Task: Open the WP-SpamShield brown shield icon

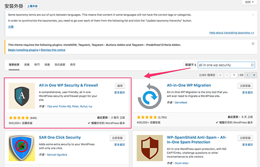Action: pos(150,148)
